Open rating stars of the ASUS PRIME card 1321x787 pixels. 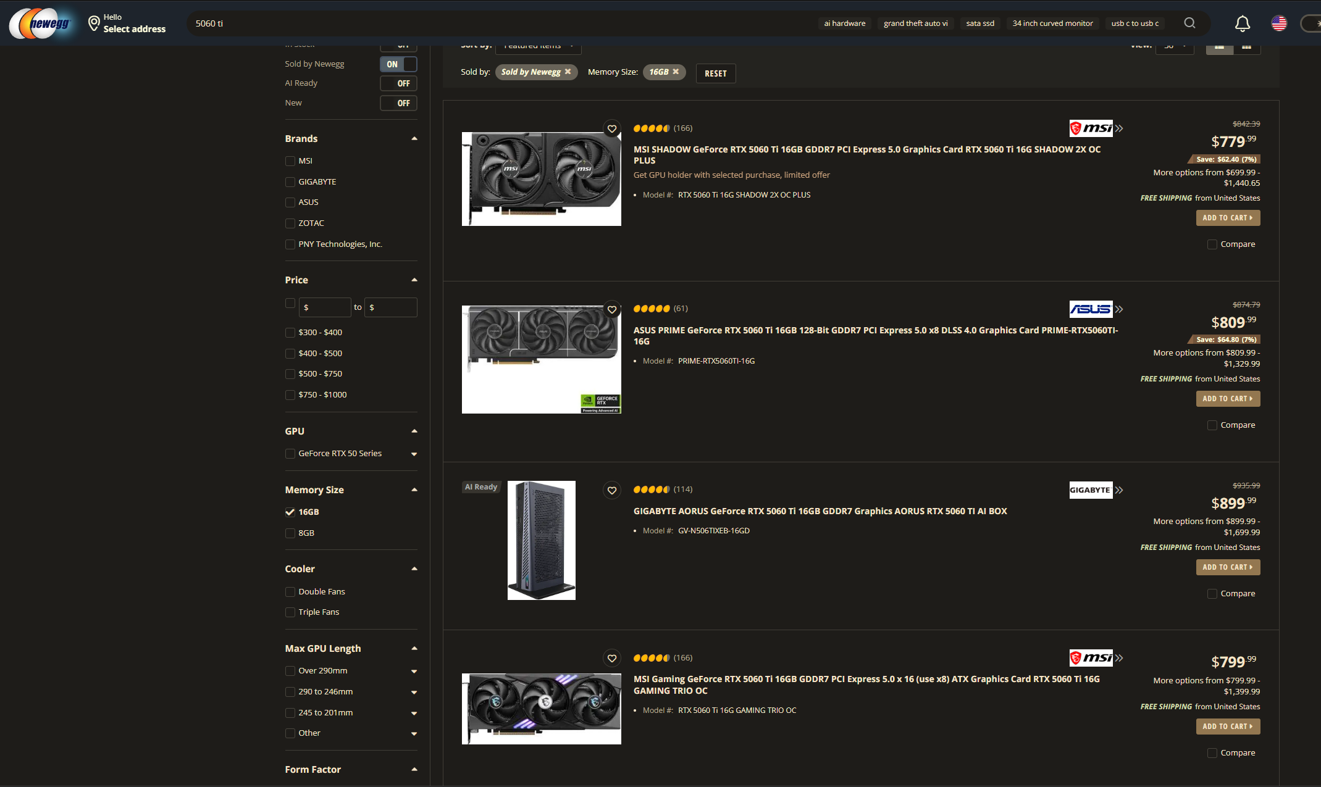[651, 309]
